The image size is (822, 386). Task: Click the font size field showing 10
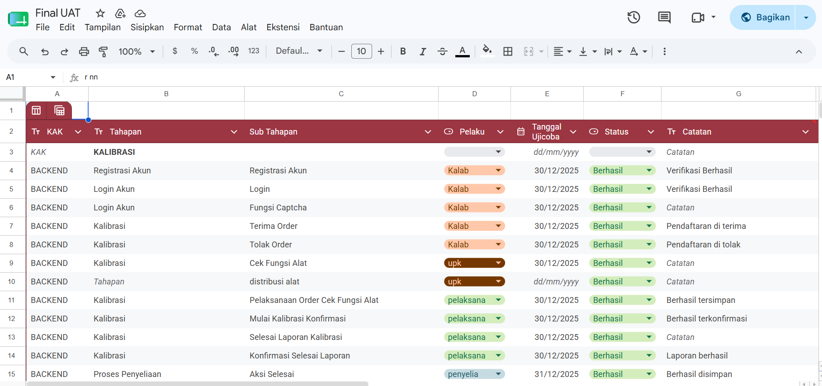click(361, 51)
